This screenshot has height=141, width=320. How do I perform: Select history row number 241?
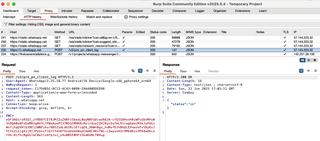pyautogui.click(x=160, y=38)
